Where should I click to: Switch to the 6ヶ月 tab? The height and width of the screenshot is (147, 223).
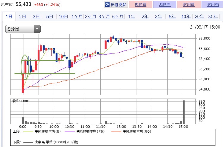coord(118,17)
